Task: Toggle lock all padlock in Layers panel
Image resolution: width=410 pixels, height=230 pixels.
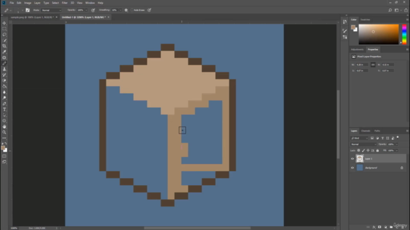Action: 377,151
